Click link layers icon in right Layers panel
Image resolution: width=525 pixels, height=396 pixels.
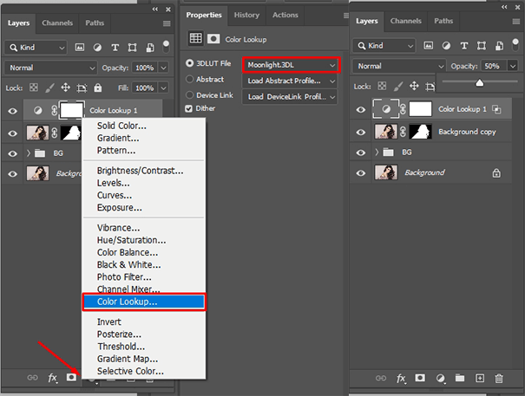point(381,379)
